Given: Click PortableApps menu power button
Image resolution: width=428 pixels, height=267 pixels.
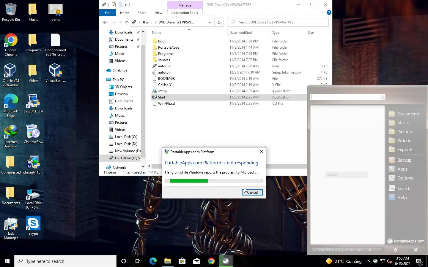Looking at the screenshot, I should (396, 250).
